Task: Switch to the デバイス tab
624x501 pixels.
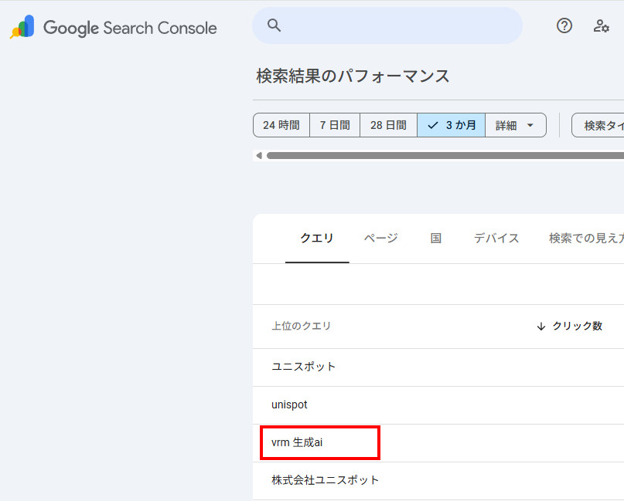Action: [496, 239]
